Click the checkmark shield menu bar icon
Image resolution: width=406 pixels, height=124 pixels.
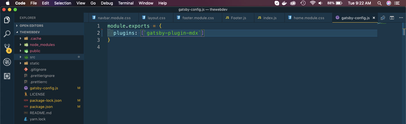(277, 3)
